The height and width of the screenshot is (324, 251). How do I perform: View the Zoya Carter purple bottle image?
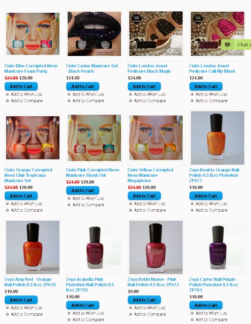(218, 247)
